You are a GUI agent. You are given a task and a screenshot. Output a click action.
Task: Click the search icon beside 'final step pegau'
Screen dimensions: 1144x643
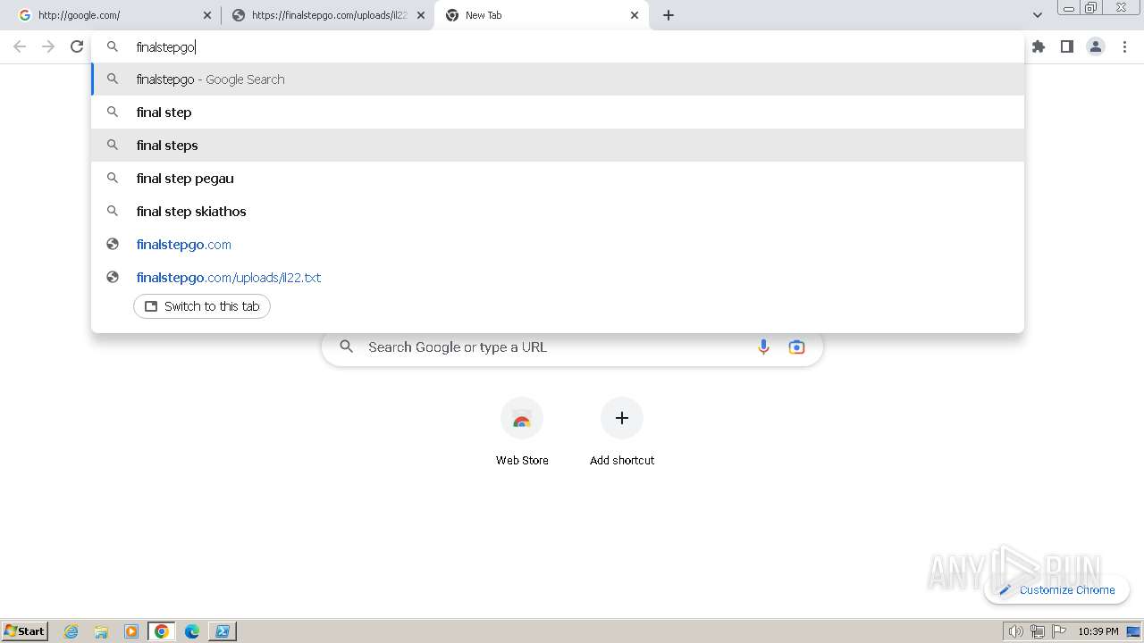113,179
